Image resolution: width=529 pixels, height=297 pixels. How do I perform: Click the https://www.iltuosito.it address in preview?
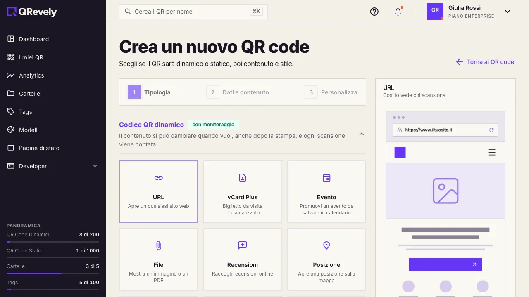[429, 130]
